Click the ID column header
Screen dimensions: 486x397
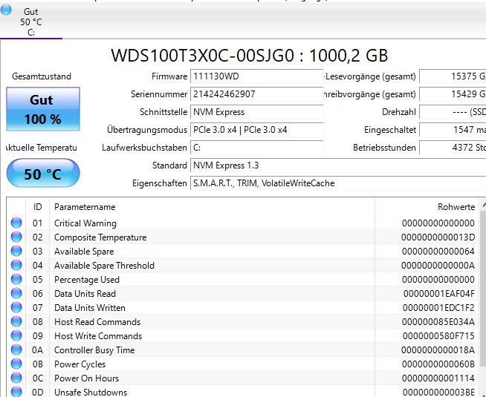(x=37, y=207)
